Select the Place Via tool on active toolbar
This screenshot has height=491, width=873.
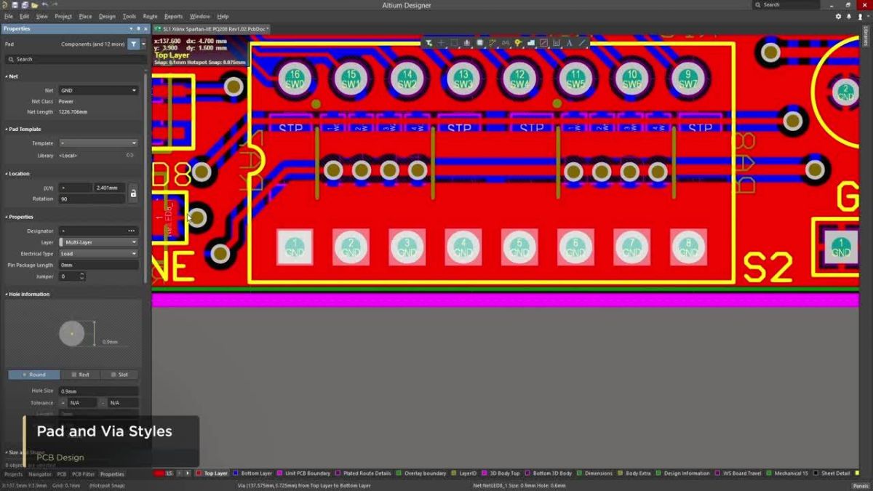click(x=518, y=43)
